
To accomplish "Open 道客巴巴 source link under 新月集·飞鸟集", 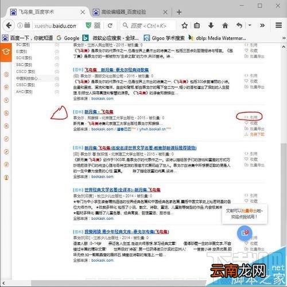I will coord(123,129).
